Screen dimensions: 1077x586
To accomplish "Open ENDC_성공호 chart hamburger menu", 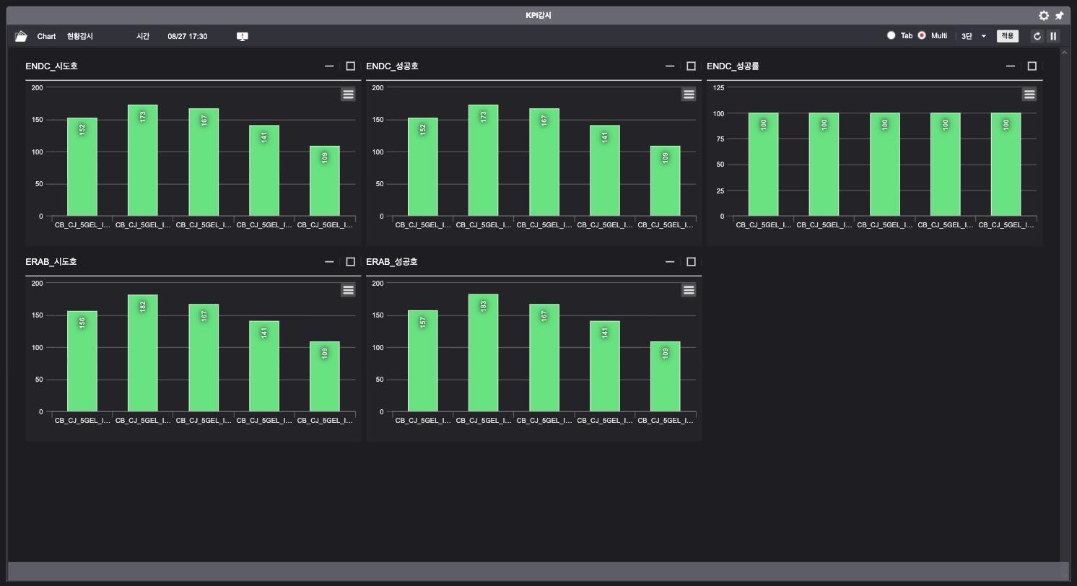I will click(x=689, y=95).
